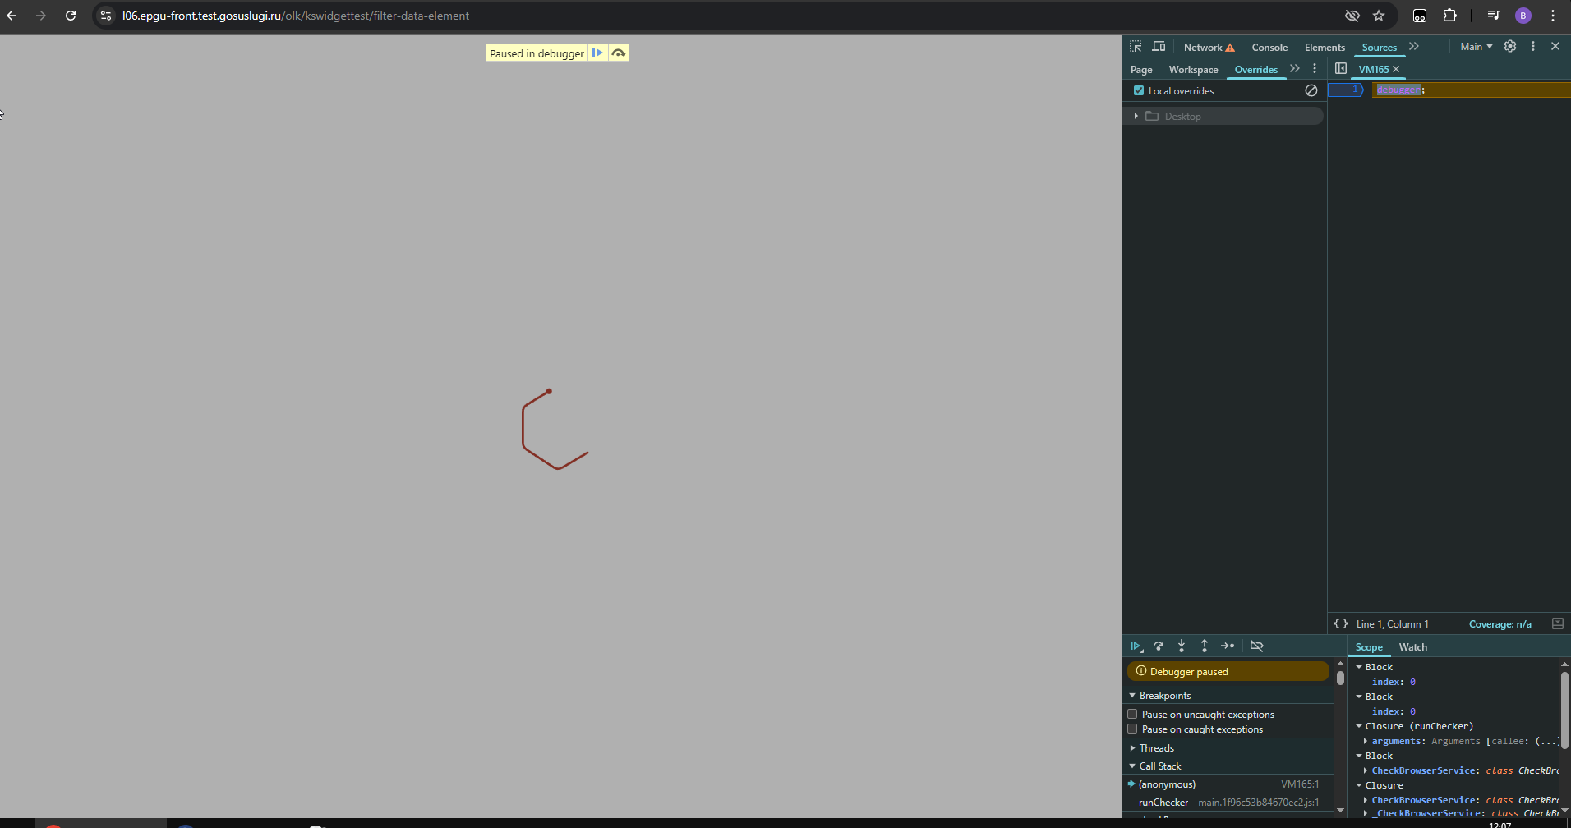The image size is (1571, 828).
Task: Open the Overrides navigator tab
Action: click(x=1255, y=70)
